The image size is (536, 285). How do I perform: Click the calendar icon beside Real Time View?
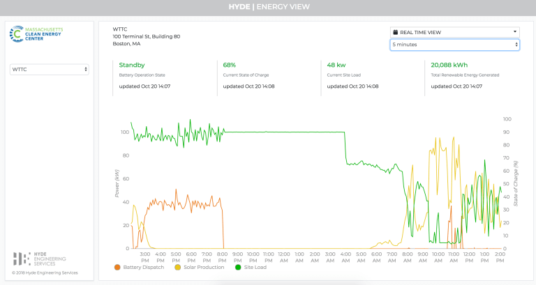click(395, 32)
